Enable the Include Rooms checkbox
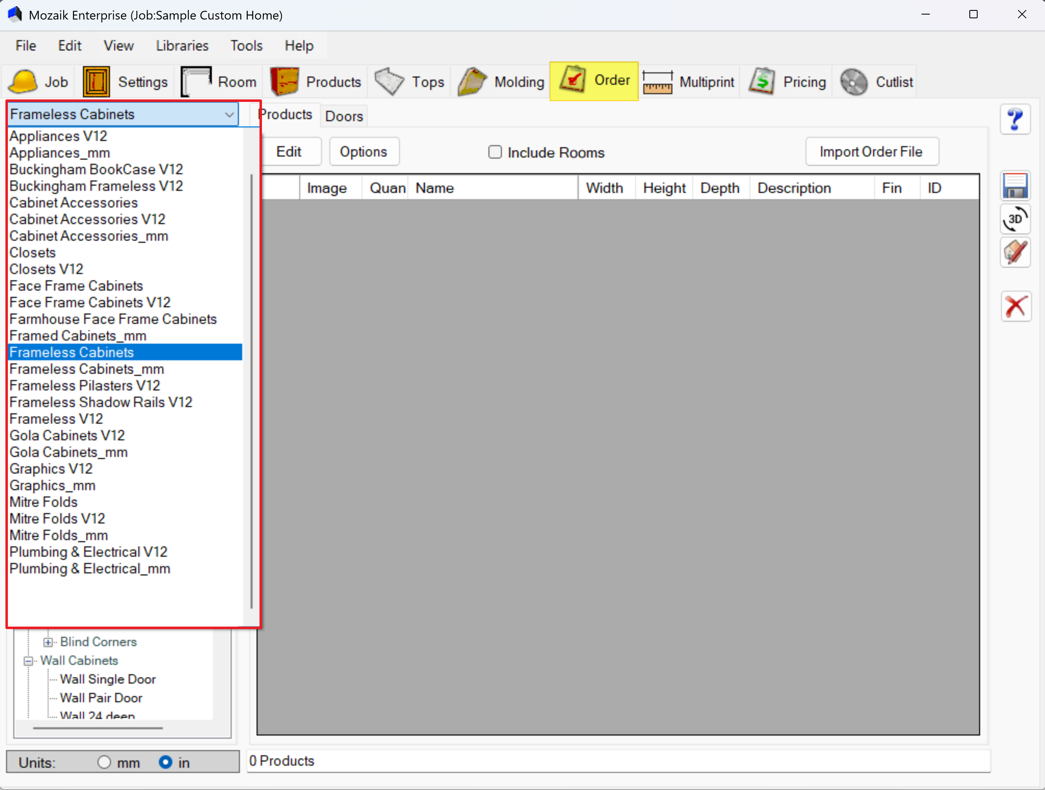The width and height of the screenshot is (1045, 790). (x=494, y=152)
